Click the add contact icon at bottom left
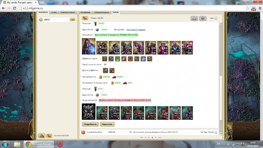263x148 pixels. click(42, 136)
